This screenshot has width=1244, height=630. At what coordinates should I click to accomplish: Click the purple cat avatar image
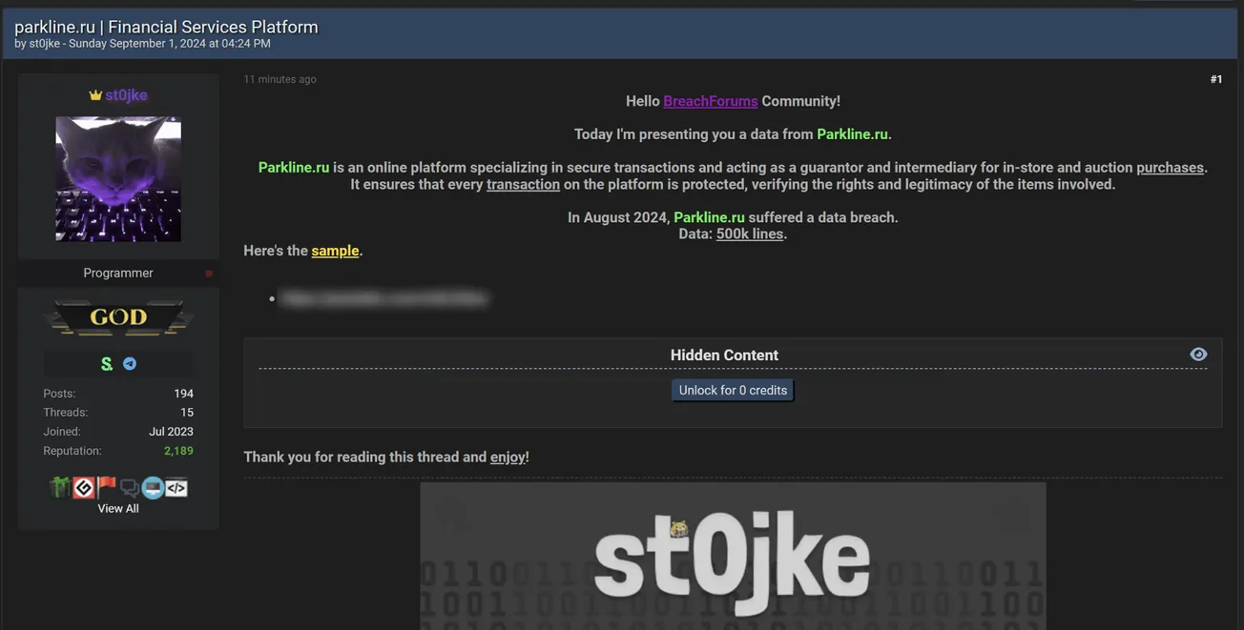[118, 179]
